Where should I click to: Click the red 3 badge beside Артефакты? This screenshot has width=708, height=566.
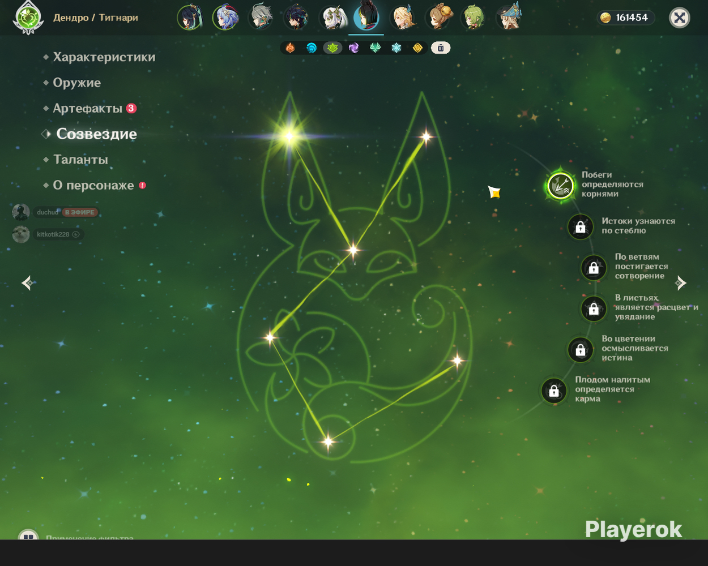pos(131,108)
